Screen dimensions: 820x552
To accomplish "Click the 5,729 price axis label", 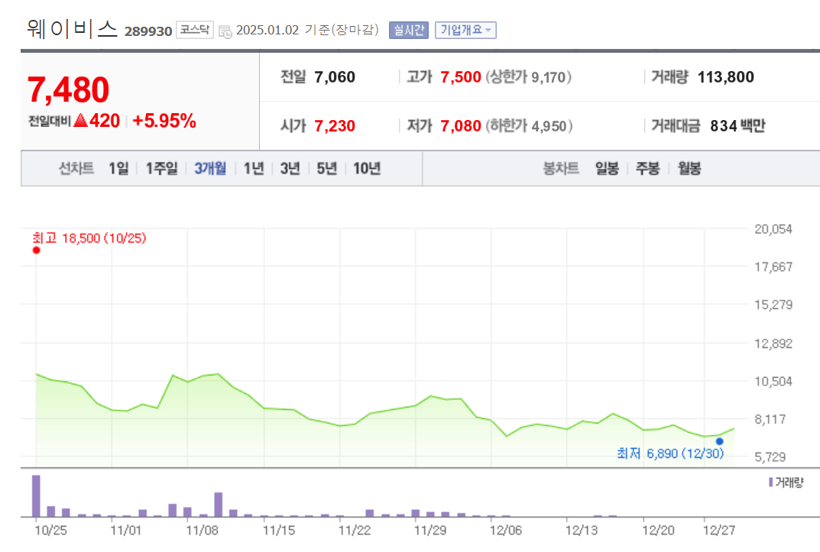I will [770, 457].
